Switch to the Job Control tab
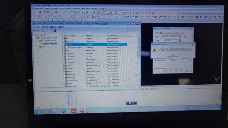Viewport: 228px width, 128px height. pos(181,33)
